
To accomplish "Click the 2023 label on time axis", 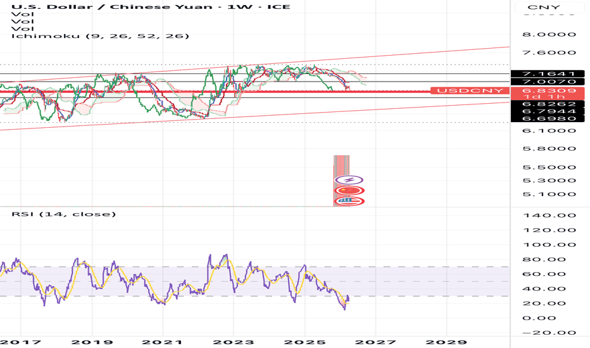I will coord(234,342).
